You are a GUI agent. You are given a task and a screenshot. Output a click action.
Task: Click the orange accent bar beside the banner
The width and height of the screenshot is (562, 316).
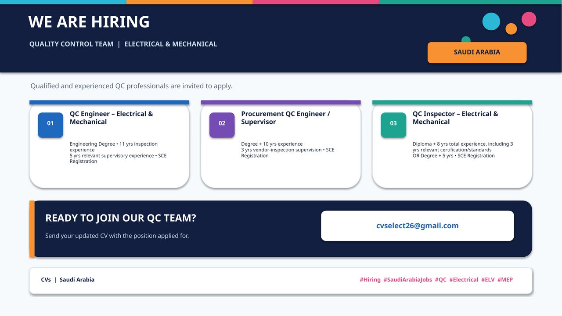point(32,229)
